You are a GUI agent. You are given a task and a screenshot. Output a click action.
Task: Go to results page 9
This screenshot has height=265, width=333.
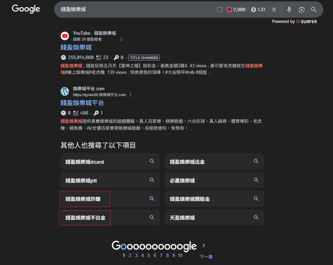click(x=174, y=255)
